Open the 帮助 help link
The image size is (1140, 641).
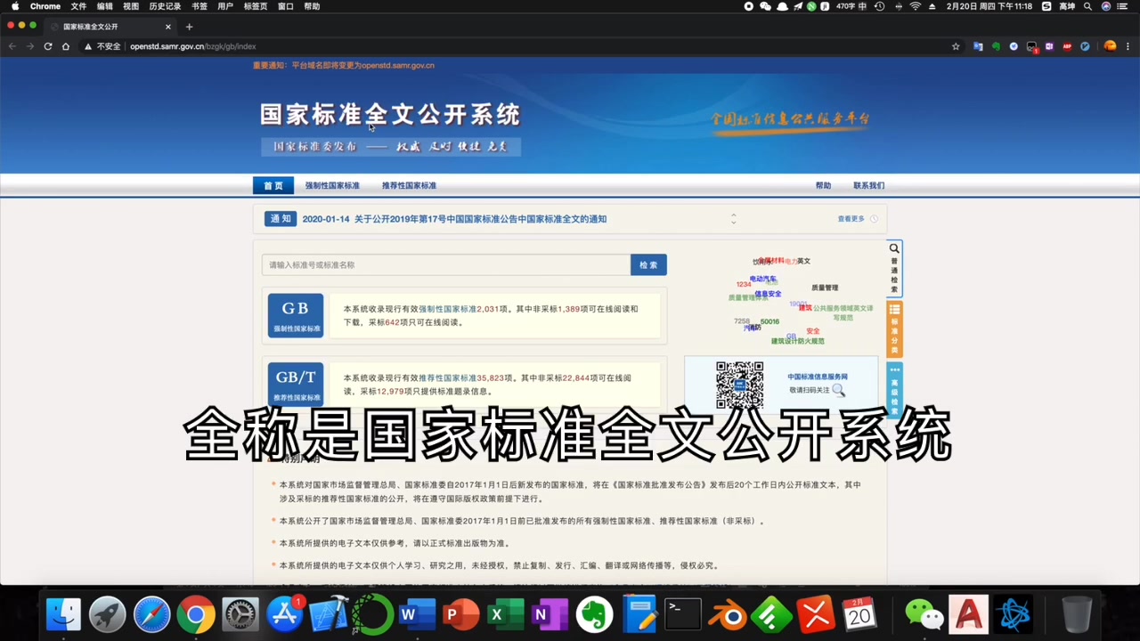click(x=823, y=185)
